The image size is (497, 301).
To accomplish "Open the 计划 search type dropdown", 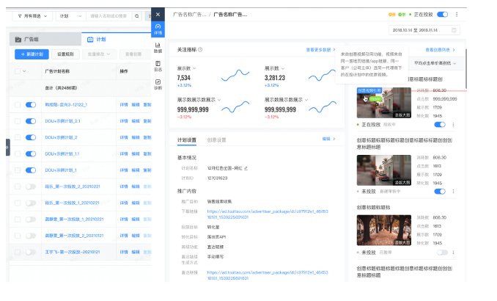I will (x=70, y=16).
